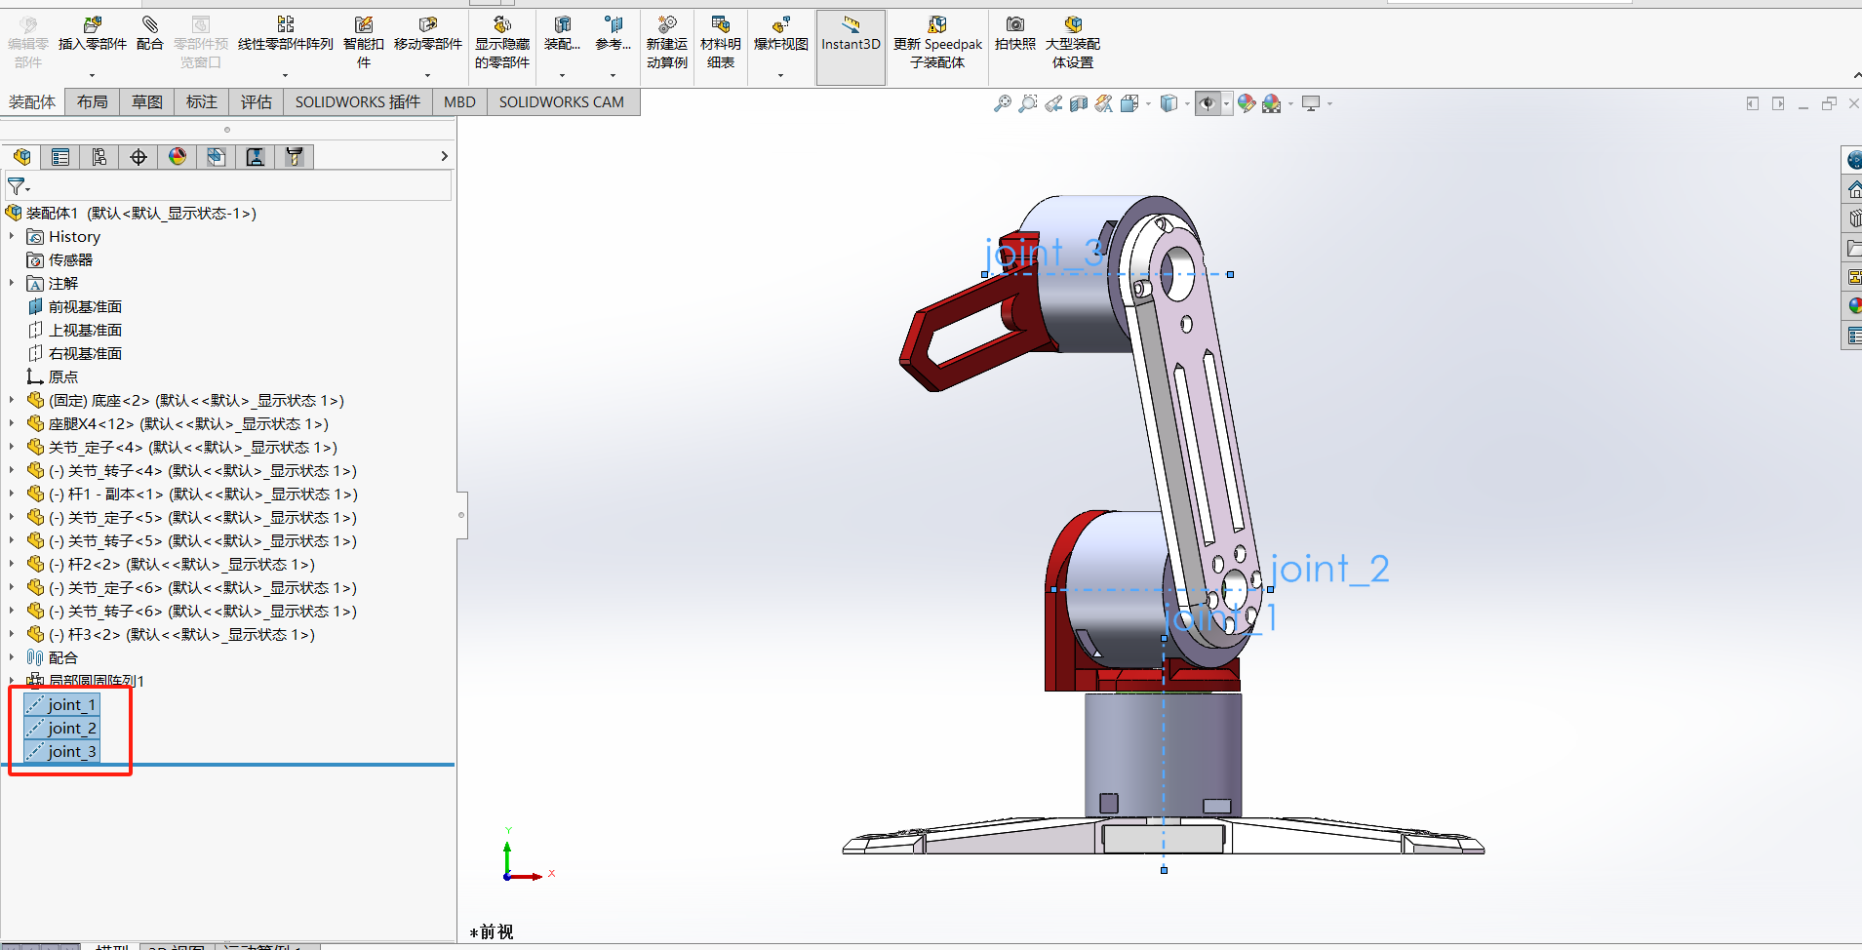Open dropdown under Move Component
The width and height of the screenshot is (1862, 950).
point(427,75)
